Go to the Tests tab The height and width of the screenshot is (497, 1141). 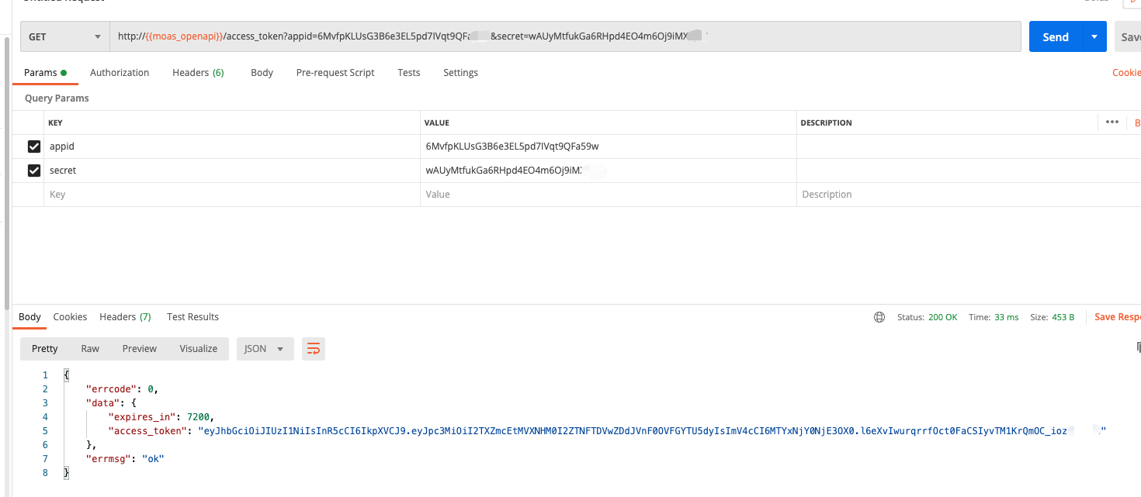click(409, 73)
